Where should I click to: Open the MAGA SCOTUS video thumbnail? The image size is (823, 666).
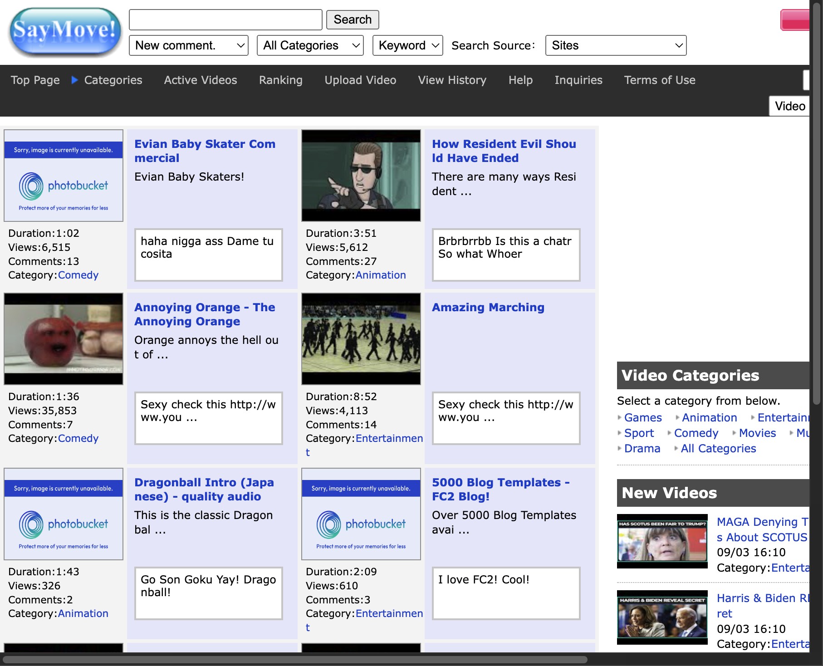click(x=662, y=541)
